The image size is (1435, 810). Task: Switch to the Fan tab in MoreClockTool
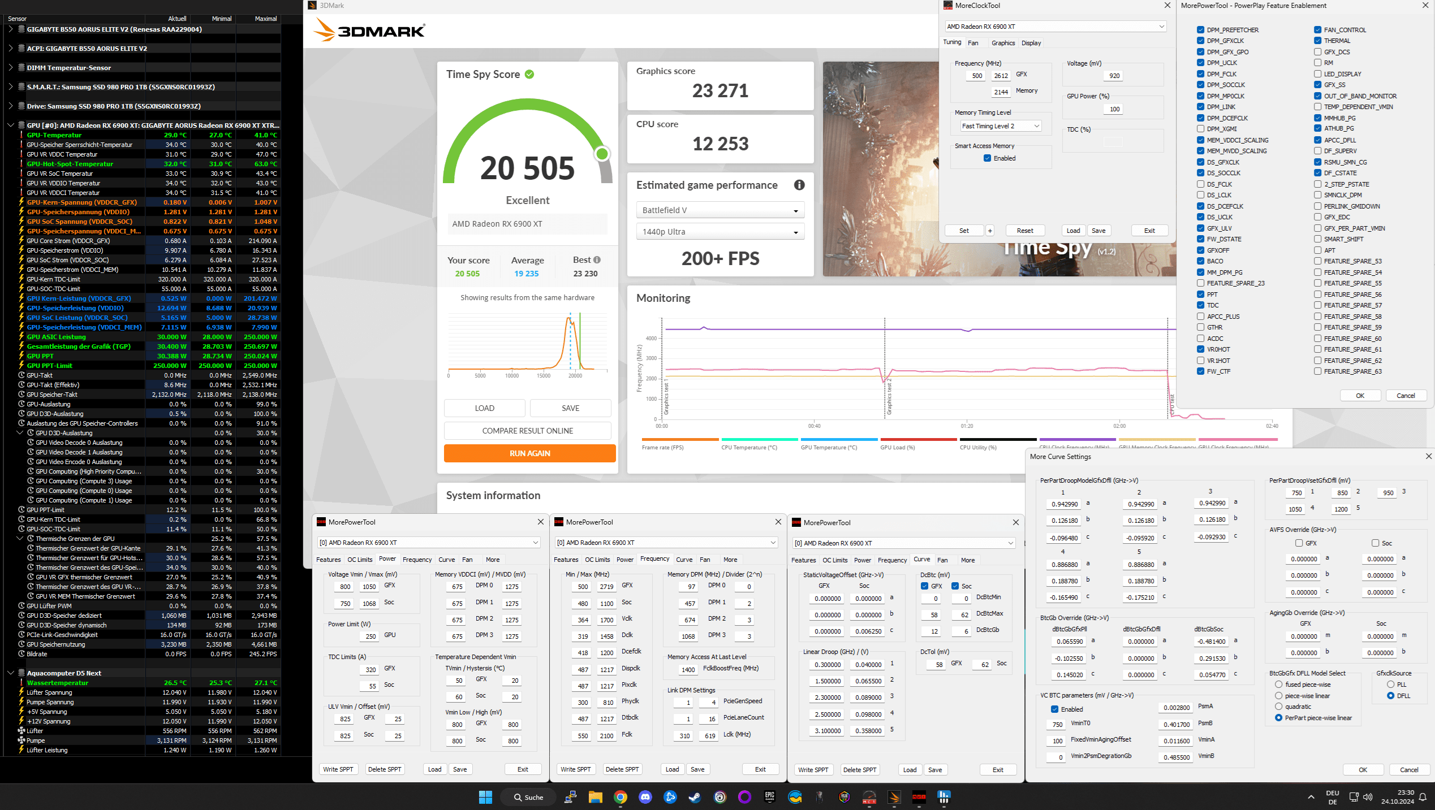pyautogui.click(x=973, y=43)
